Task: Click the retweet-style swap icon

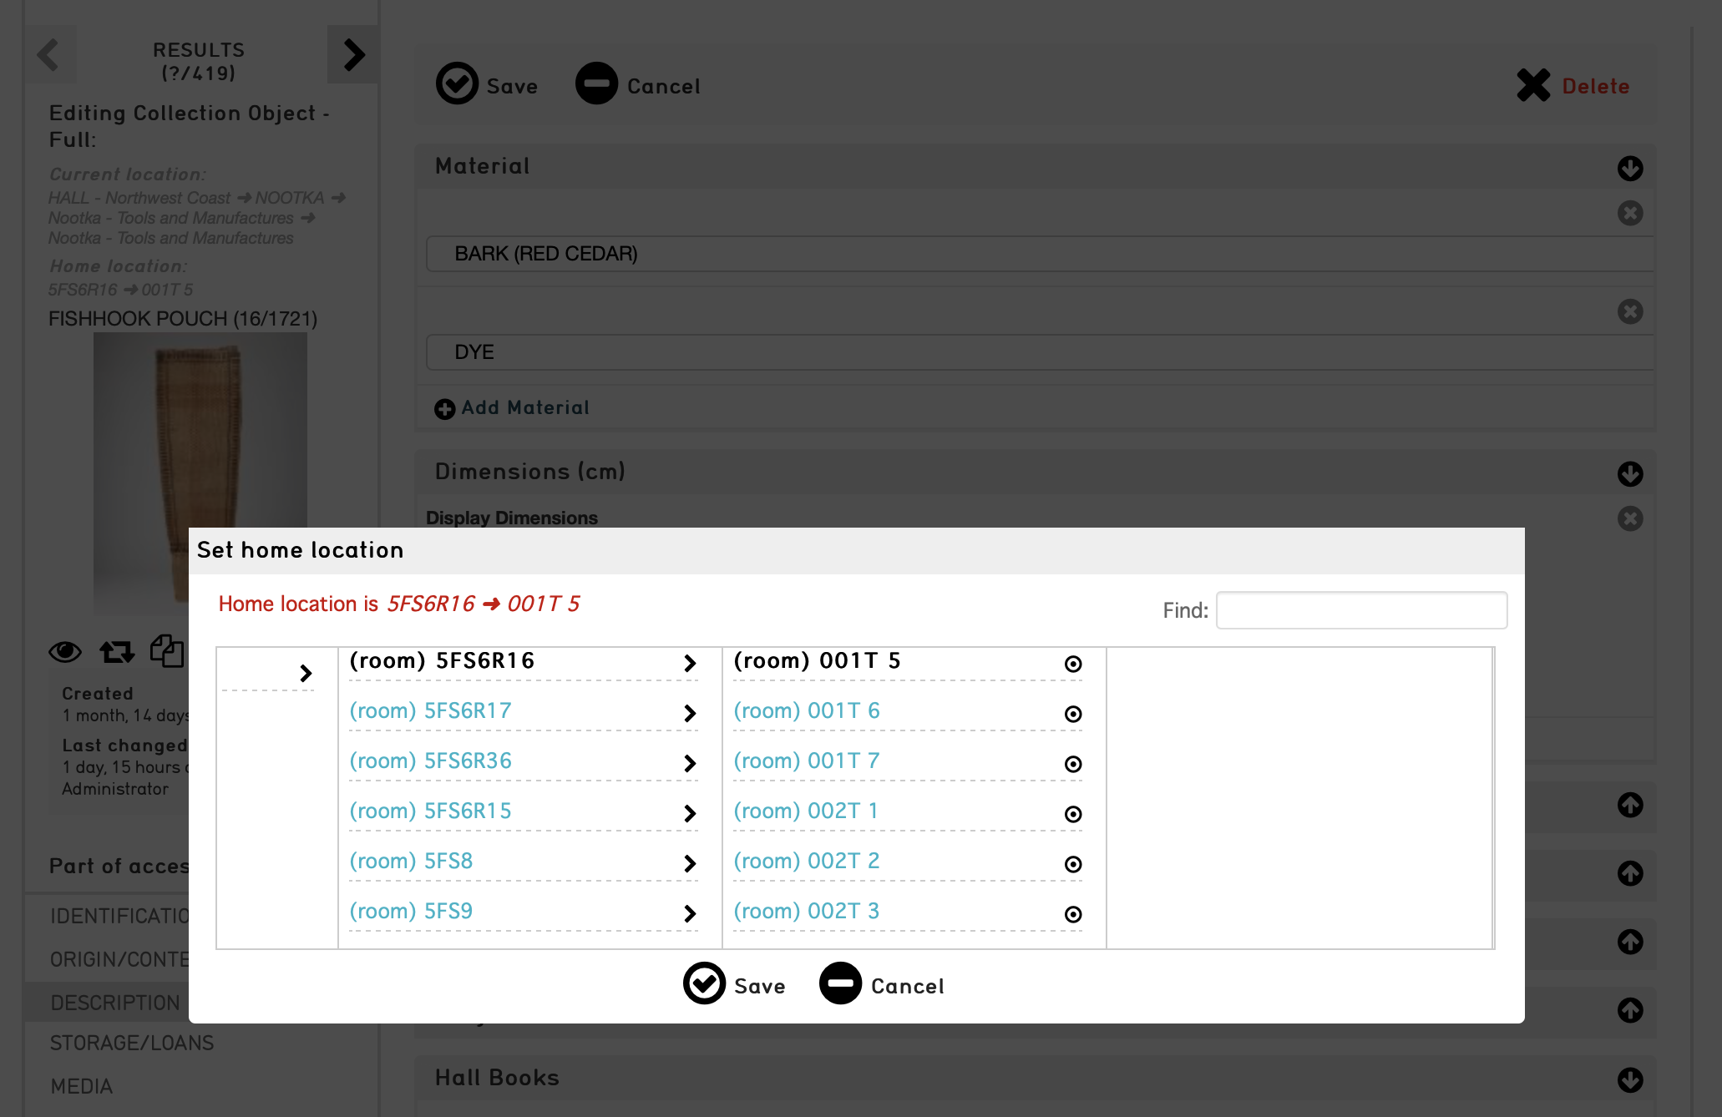Action: (x=117, y=651)
